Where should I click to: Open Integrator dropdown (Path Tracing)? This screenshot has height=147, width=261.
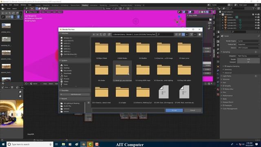click(x=248, y=56)
